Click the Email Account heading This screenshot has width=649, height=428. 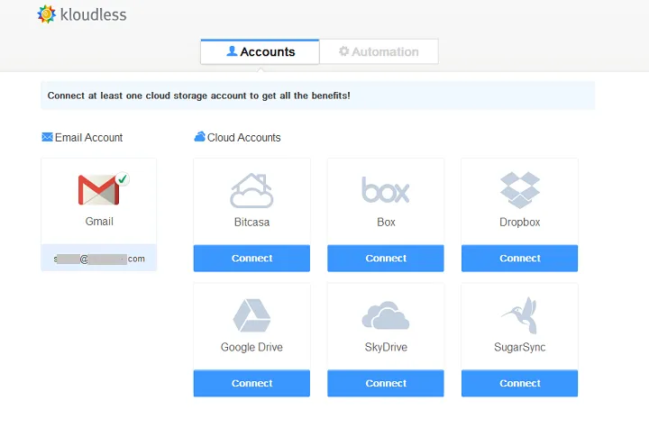(x=88, y=138)
